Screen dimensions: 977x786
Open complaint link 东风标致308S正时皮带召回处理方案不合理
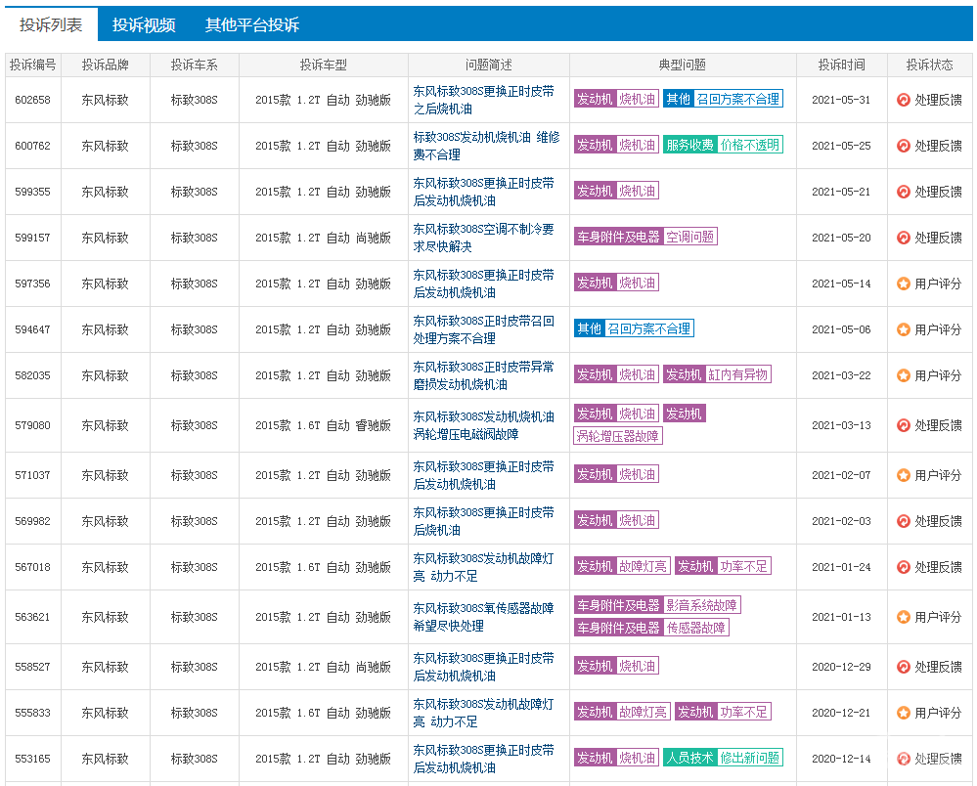click(483, 329)
